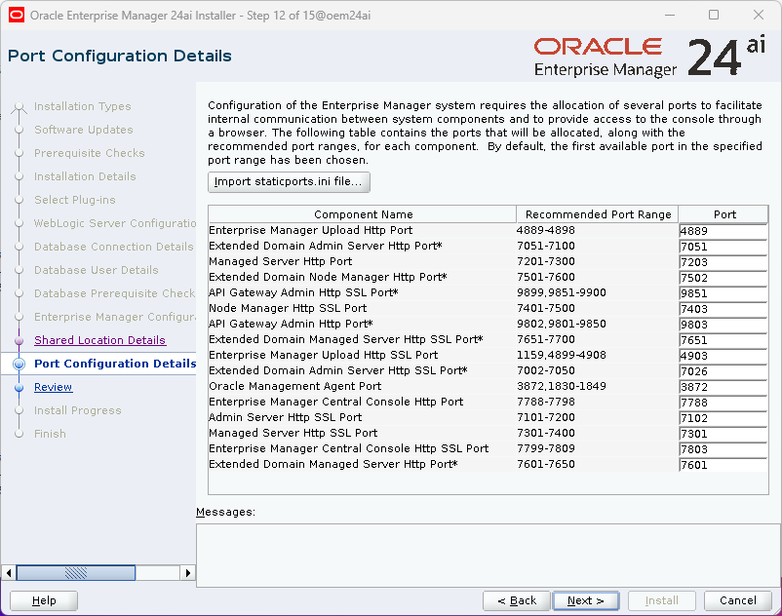Go to the Review step link
This screenshot has height=616, width=782.
point(53,387)
